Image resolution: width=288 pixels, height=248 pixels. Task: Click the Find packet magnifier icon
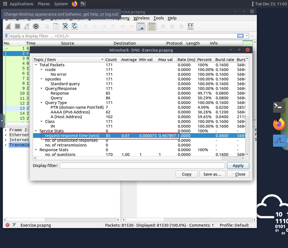[86, 27]
